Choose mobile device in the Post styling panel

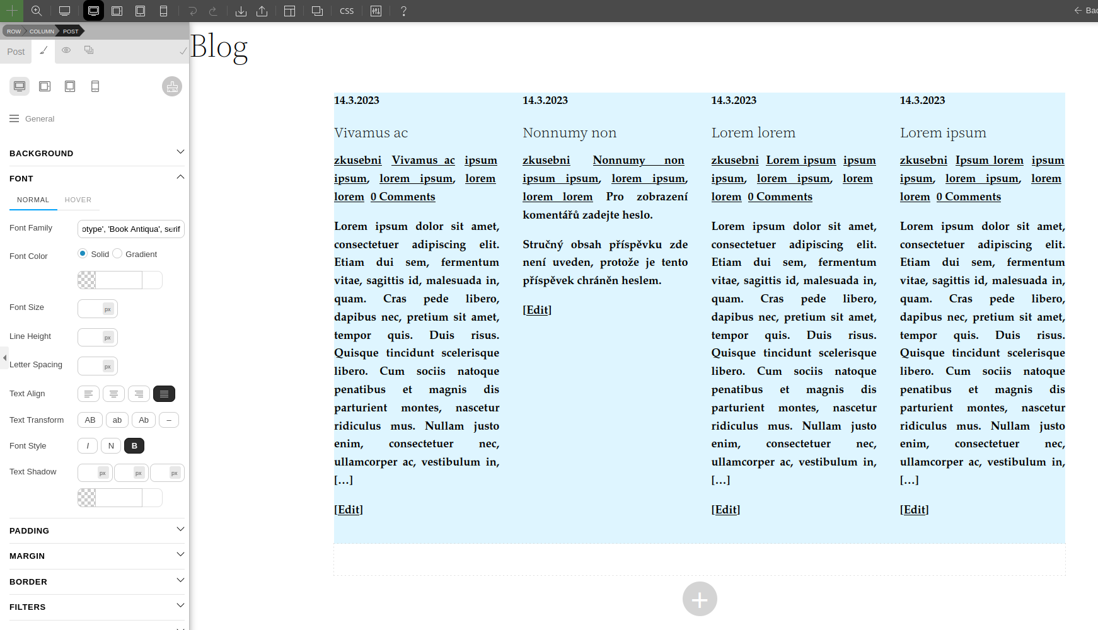(x=95, y=86)
